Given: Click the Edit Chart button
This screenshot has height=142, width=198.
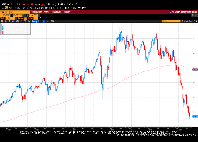Looking at the screenshot, I should point(188,21).
